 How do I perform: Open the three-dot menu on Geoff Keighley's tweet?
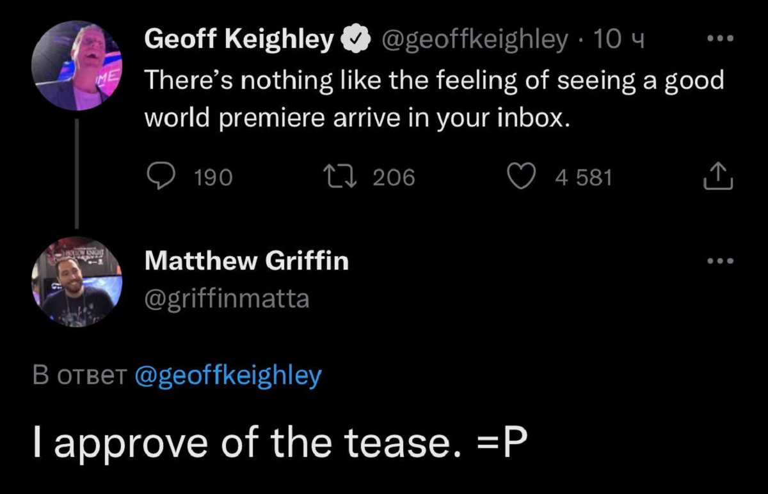click(720, 40)
